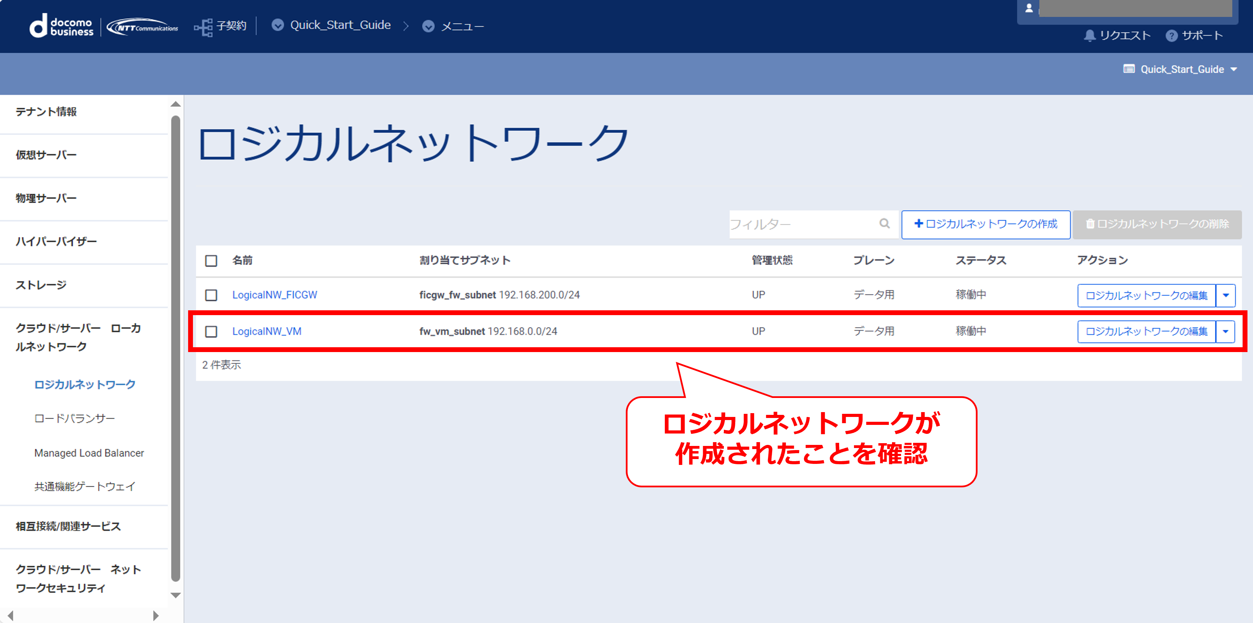Click the 管理状態 column header

(772, 261)
